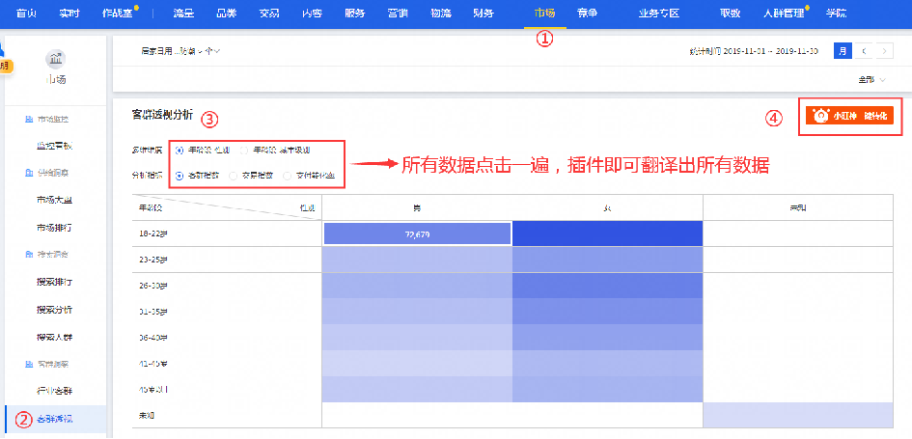Viewport: 912px width, 439px height.
Task: Select the 年龄段·性别 radio option
Action: click(180, 151)
